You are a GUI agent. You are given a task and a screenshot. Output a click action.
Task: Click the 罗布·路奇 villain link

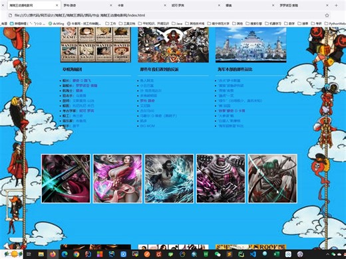click(x=148, y=101)
